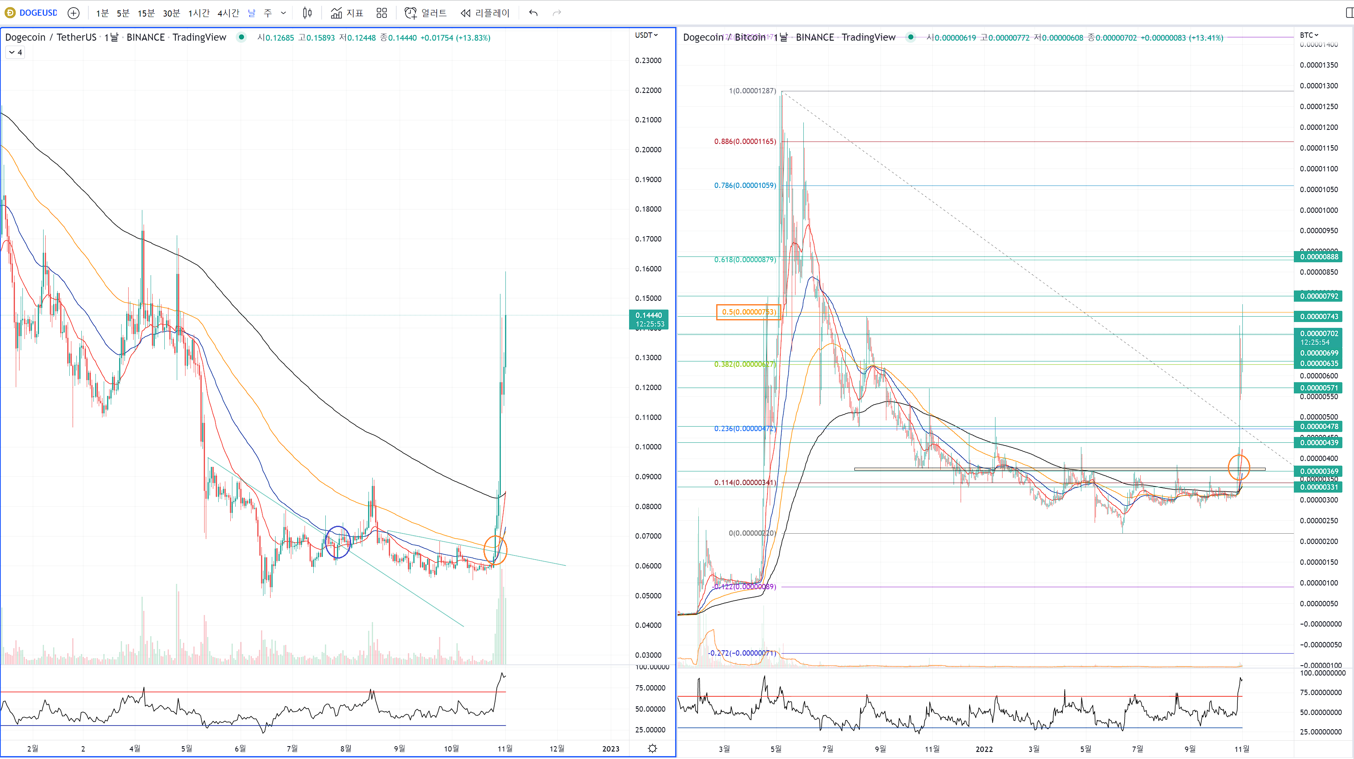The image size is (1354, 759).
Task: Click the market status dot on Dogecoin/Bitcoin chart
Action: pyautogui.click(x=910, y=37)
